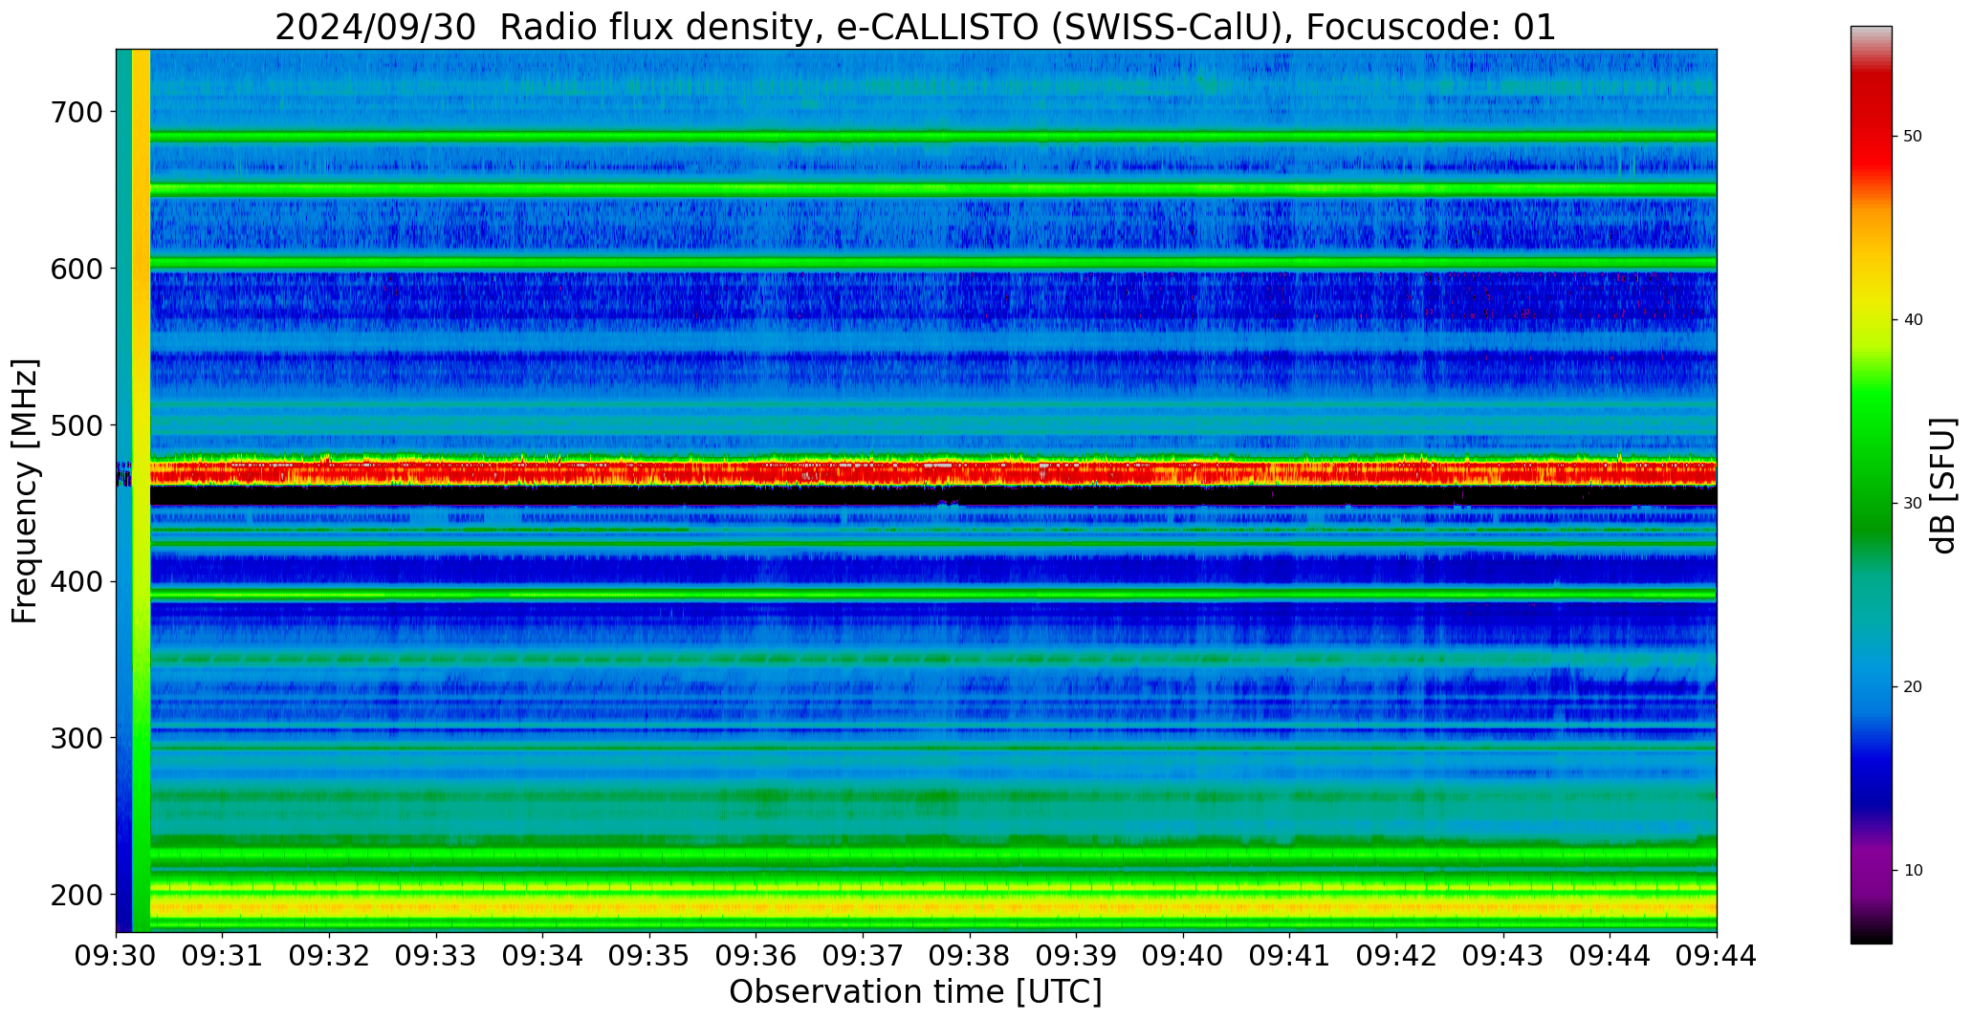1972x1020 pixels.
Task: Click the 09:35 time tick label
Action: point(649,956)
